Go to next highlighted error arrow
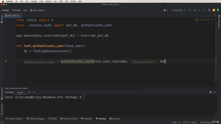The height and width of the screenshot is (124, 221). tap(215, 20)
